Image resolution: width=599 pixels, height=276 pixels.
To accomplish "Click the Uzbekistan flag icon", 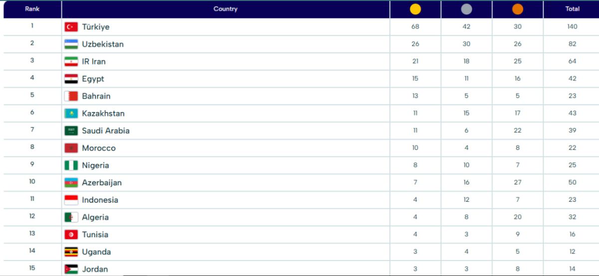I will (x=71, y=44).
